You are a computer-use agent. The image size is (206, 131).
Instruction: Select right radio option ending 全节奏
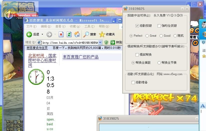click(x=159, y=63)
